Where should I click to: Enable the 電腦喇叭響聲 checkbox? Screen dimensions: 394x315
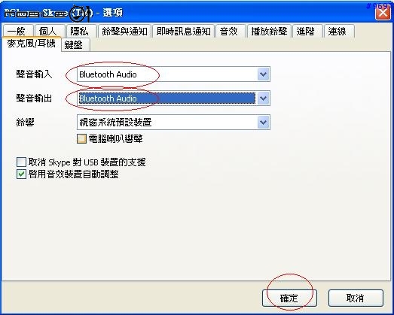click(81, 138)
